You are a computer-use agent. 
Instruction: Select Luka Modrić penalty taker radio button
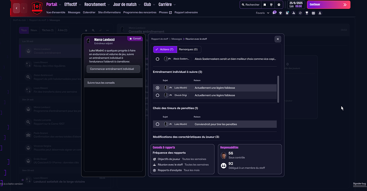[x=157, y=124]
